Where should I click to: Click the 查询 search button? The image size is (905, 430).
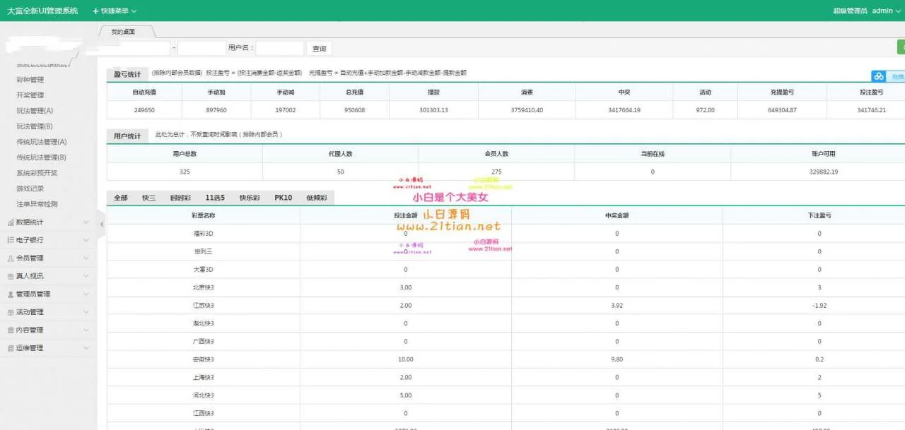click(x=320, y=49)
